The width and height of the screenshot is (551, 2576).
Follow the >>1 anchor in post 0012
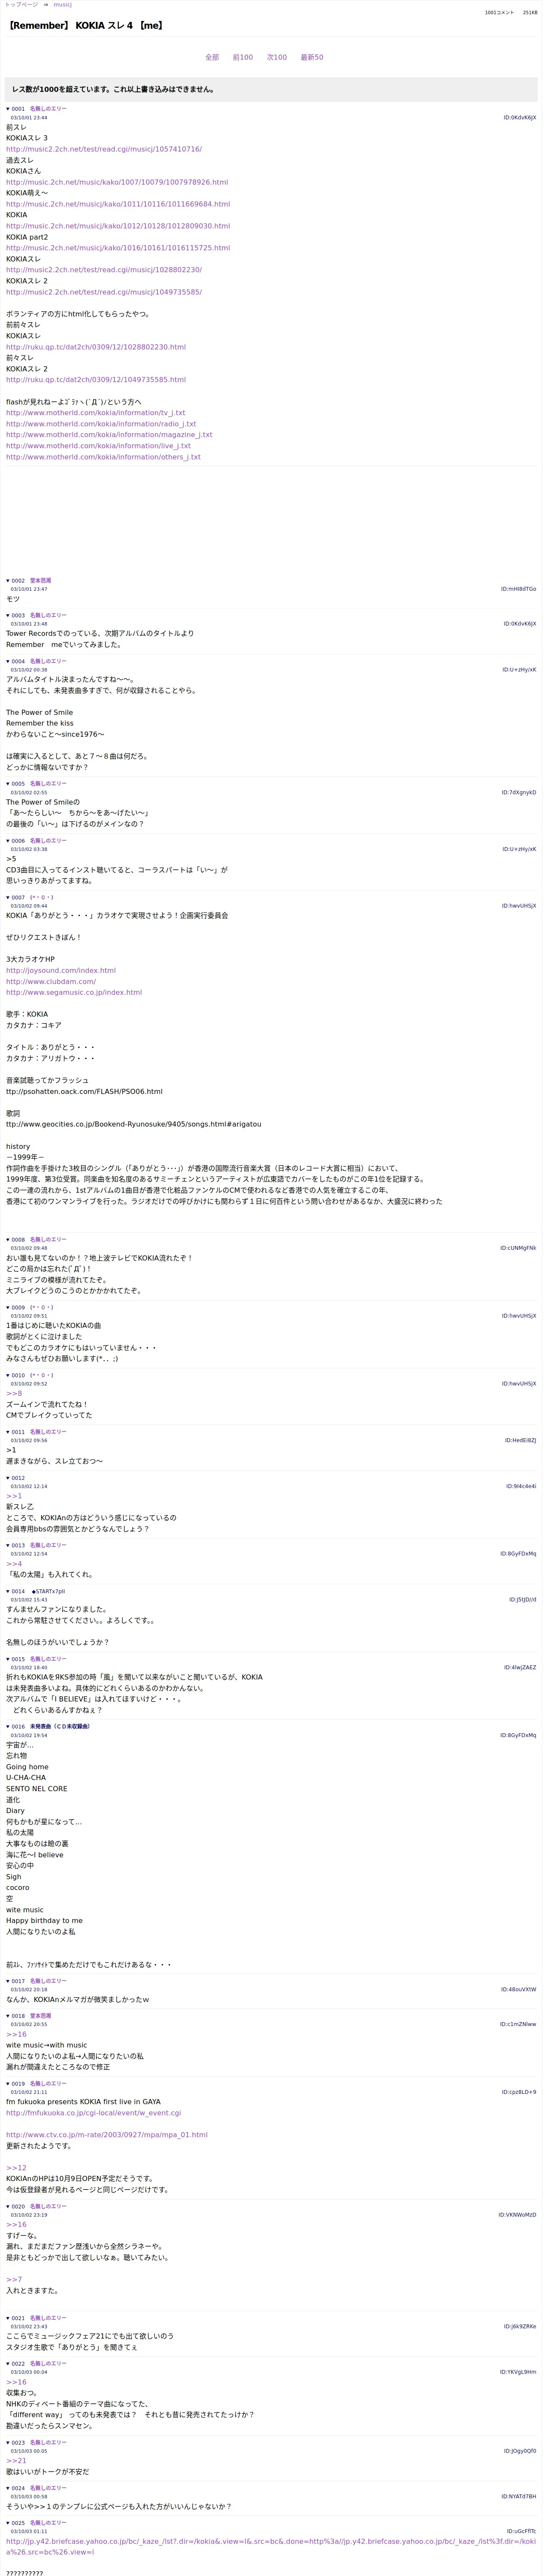click(14, 1496)
